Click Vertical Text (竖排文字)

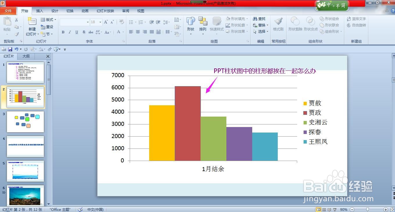pyautogui.click(x=356, y=19)
